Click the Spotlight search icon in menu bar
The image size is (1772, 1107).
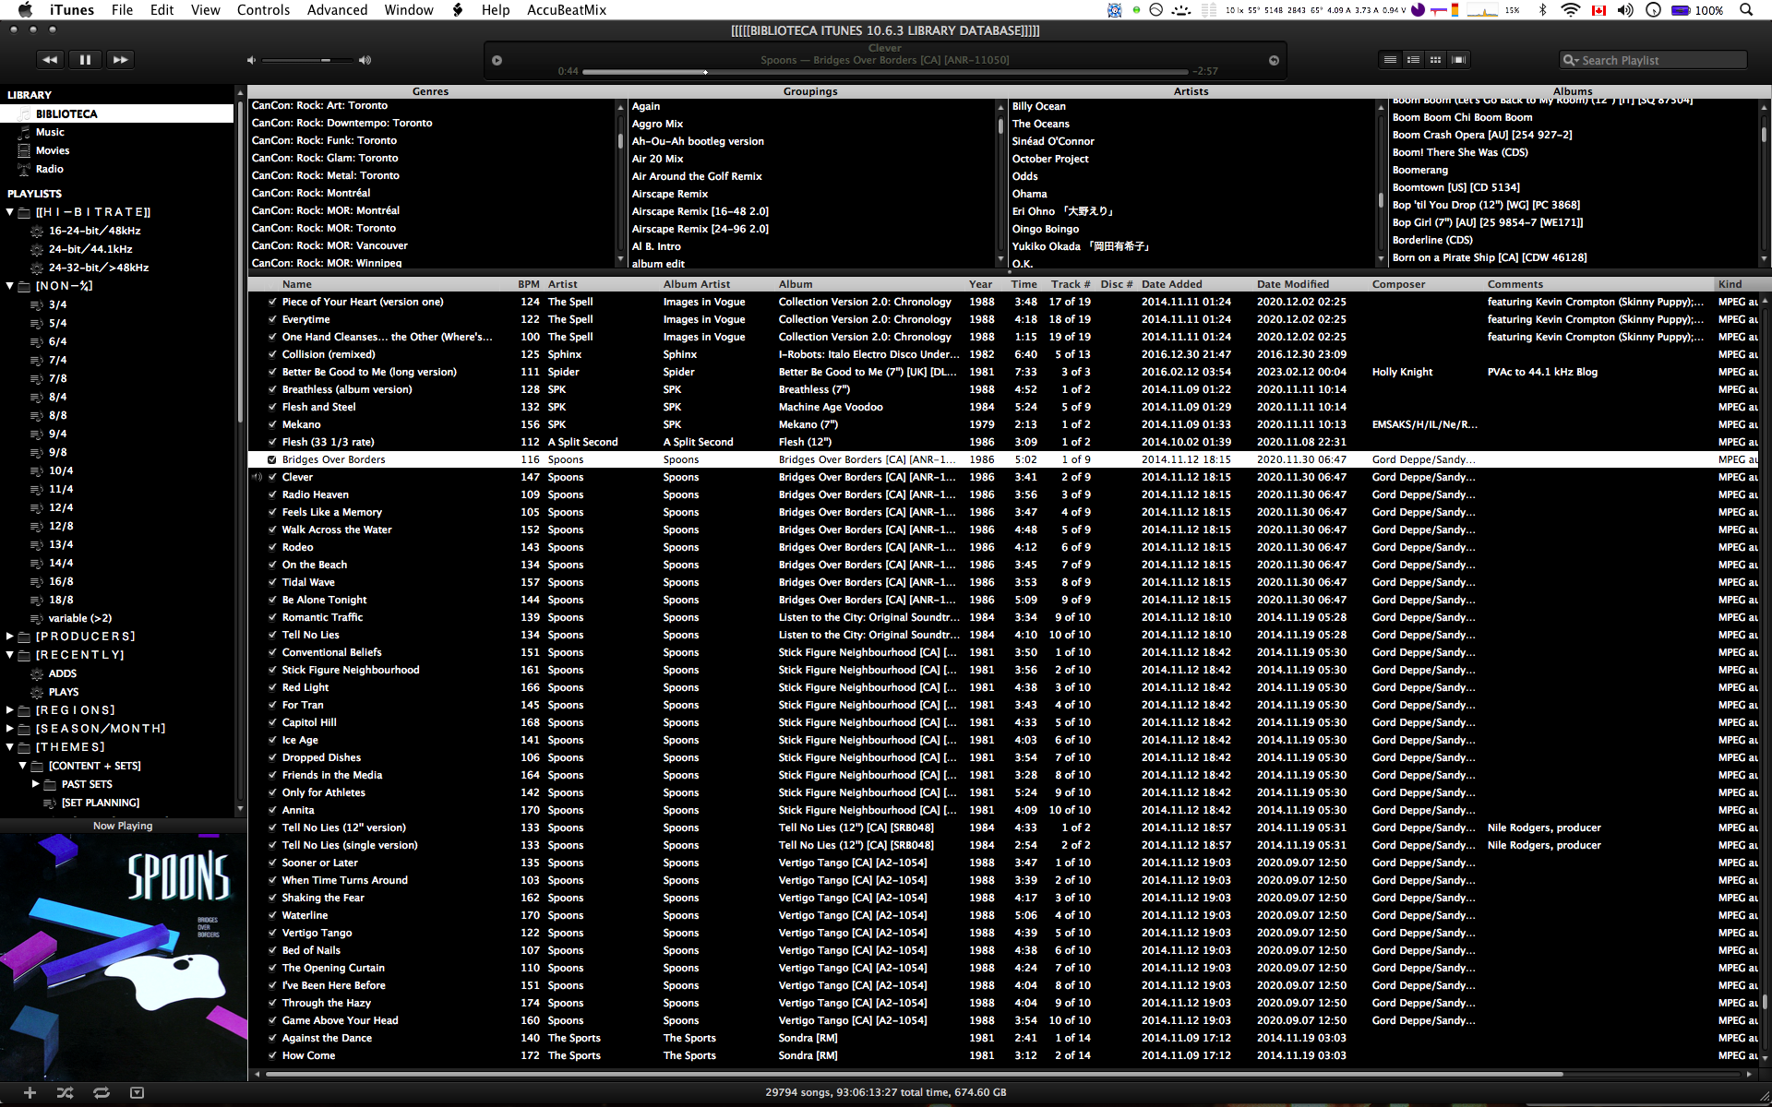tap(1746, 10)
